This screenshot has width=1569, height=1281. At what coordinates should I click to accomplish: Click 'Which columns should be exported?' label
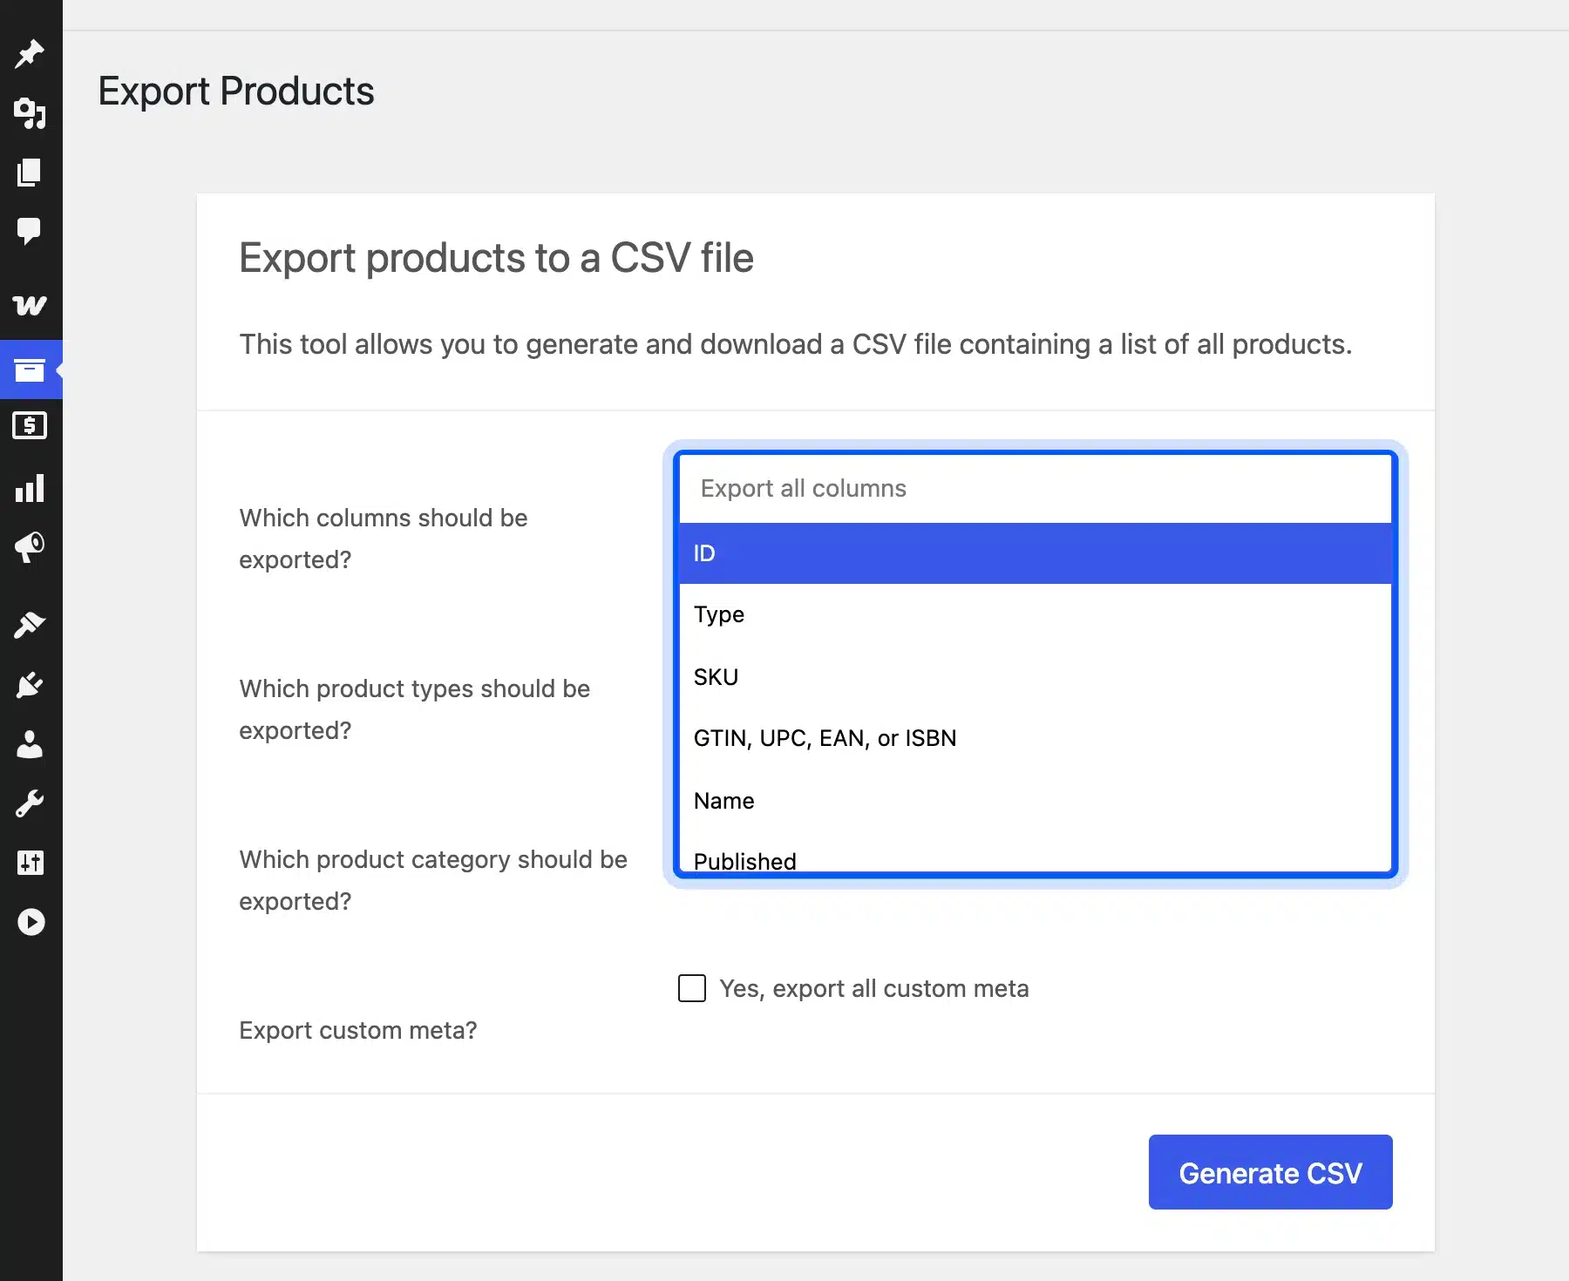(384, 539)
